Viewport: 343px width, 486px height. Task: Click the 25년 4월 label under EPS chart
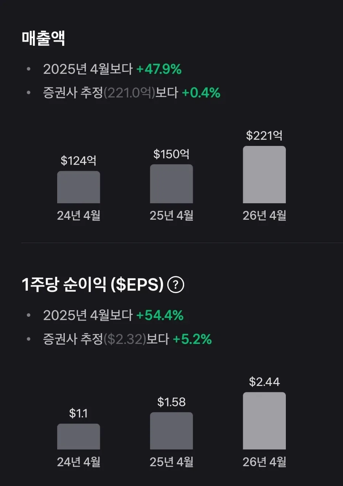point(171,462)
